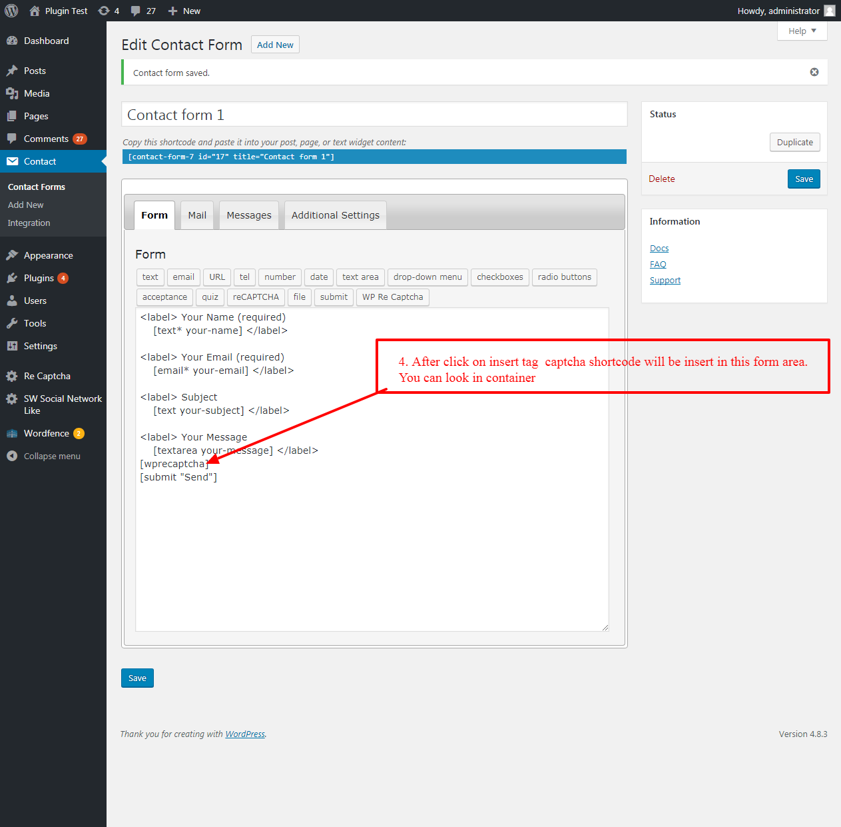Screen dimensions: 841x827
Task: Click the Add New button beside title
Action: coord(275,45)
